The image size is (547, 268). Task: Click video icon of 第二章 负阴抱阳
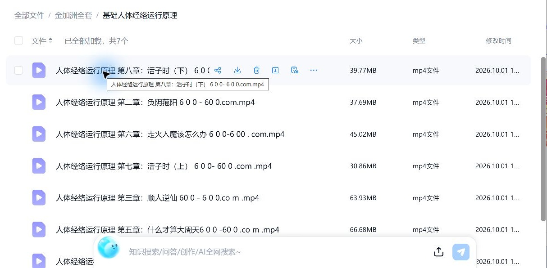click(x=39, y=102)
